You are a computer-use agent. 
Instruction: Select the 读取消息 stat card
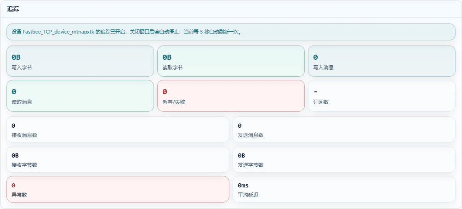click(80, 96)
